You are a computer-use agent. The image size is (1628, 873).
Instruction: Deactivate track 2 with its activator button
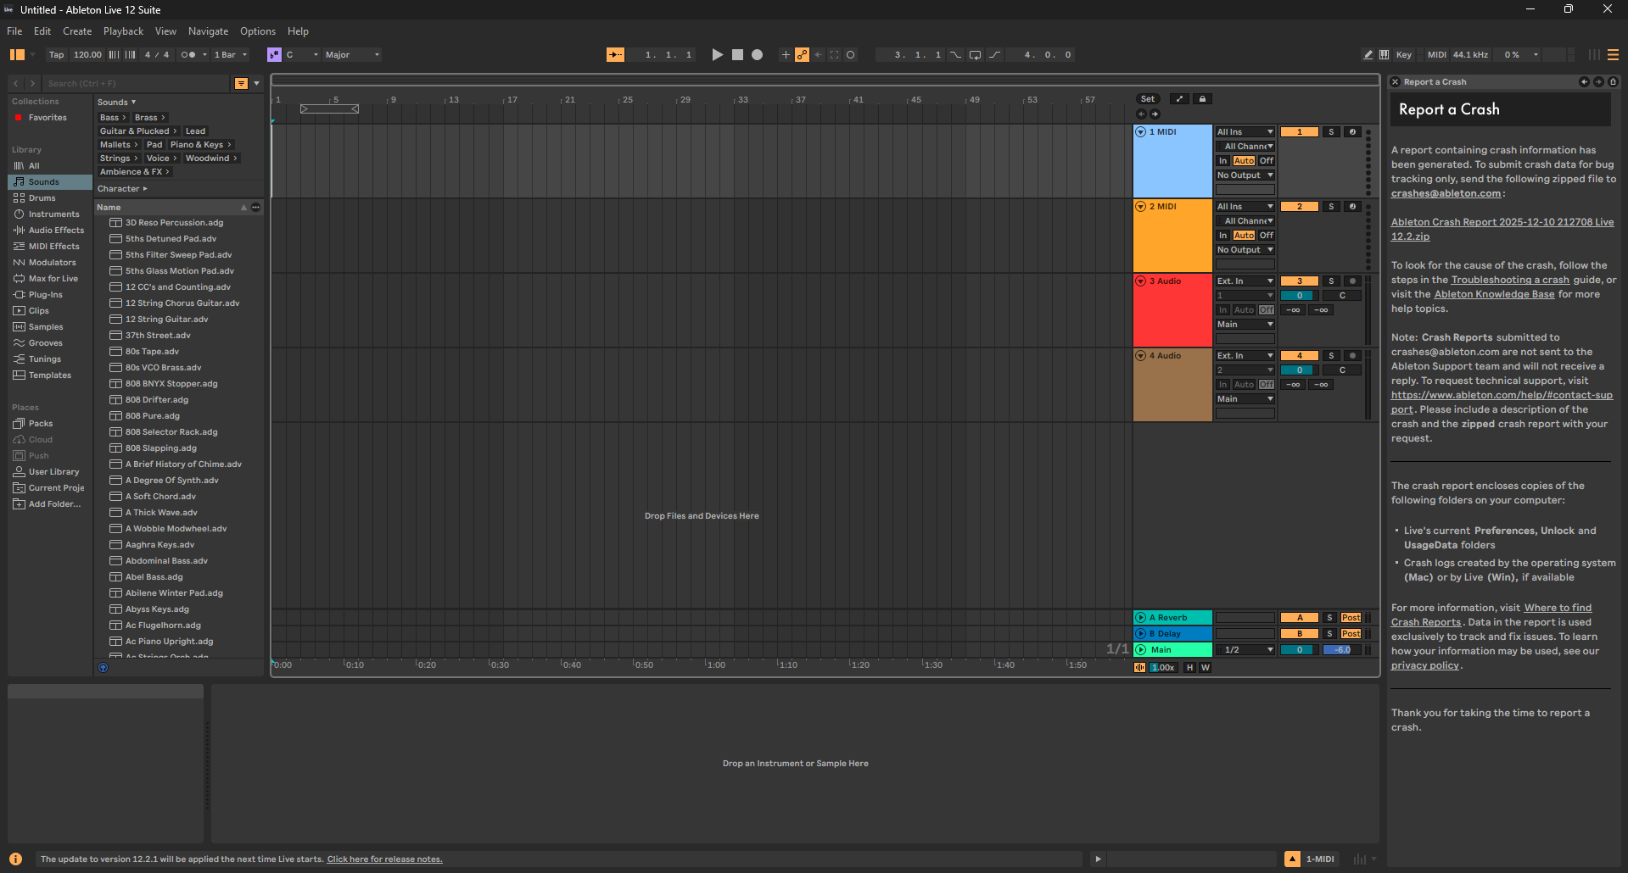tap(1299, 207)
